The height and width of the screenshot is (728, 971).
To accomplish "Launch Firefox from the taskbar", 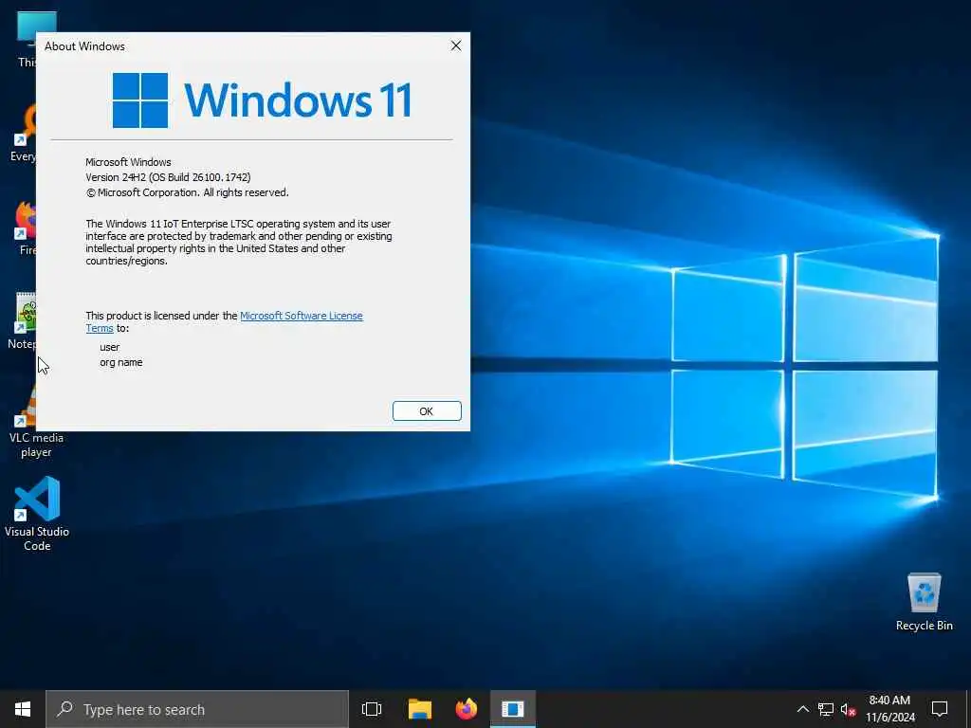I will 467,709.
